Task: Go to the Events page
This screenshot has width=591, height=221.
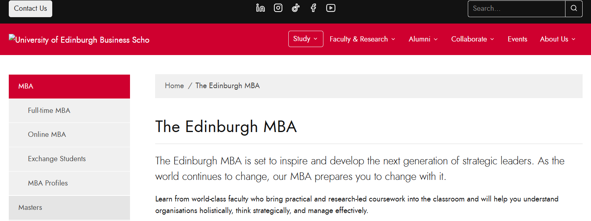Action: click(x=517, y=39)
